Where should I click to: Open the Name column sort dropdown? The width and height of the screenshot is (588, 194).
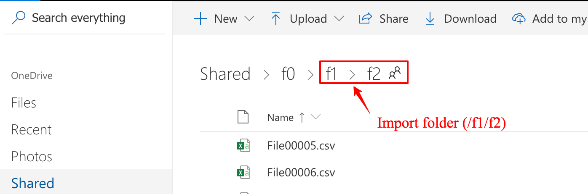tap(316, 117)
